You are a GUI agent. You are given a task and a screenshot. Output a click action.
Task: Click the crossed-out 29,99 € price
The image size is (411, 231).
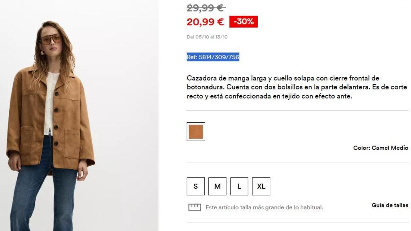click(206, 8)
